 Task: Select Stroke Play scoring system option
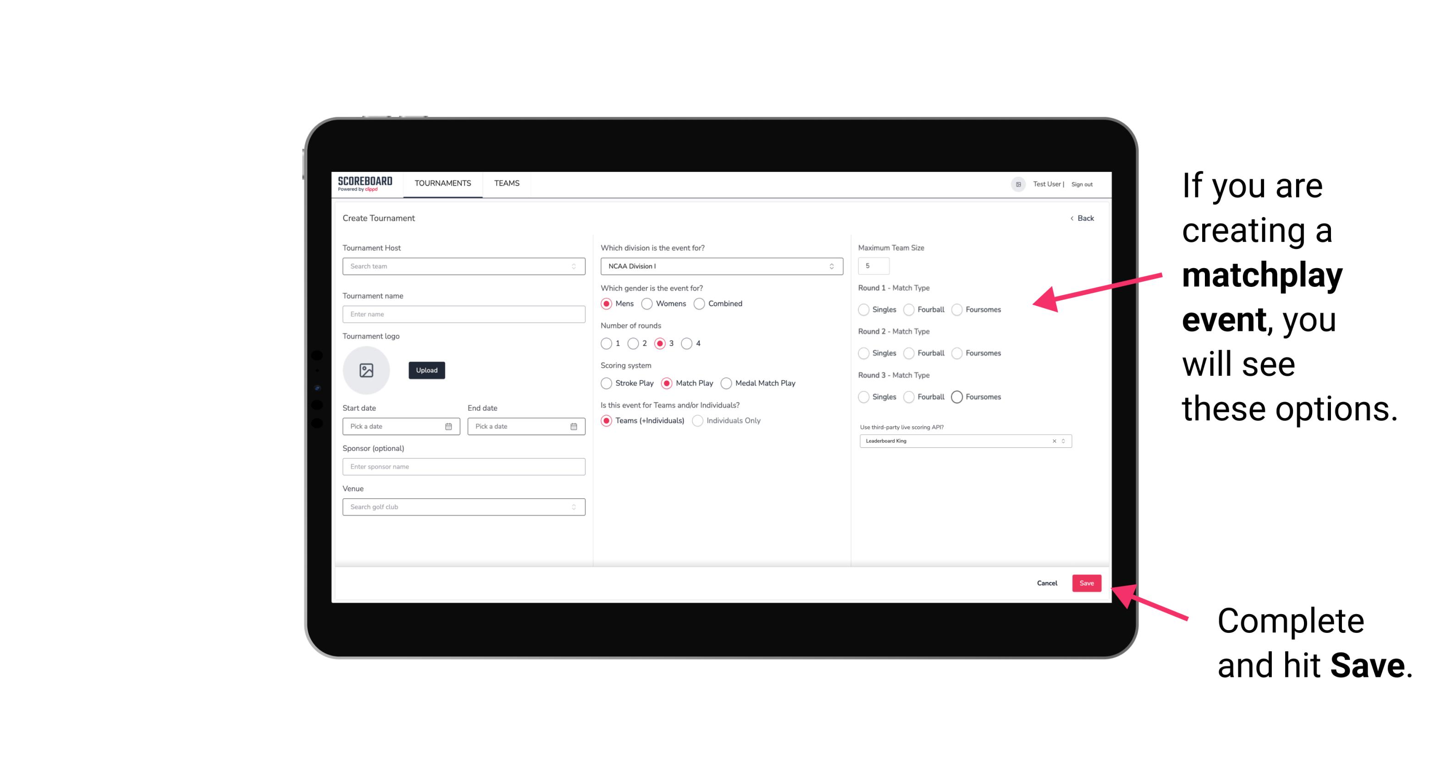[x=606, y=384]
